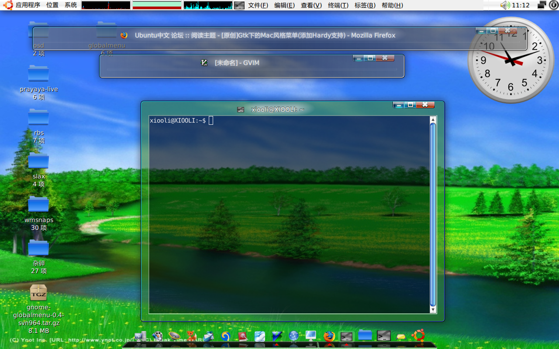Click the analog clock widget on the desktop

click(511, 60)
